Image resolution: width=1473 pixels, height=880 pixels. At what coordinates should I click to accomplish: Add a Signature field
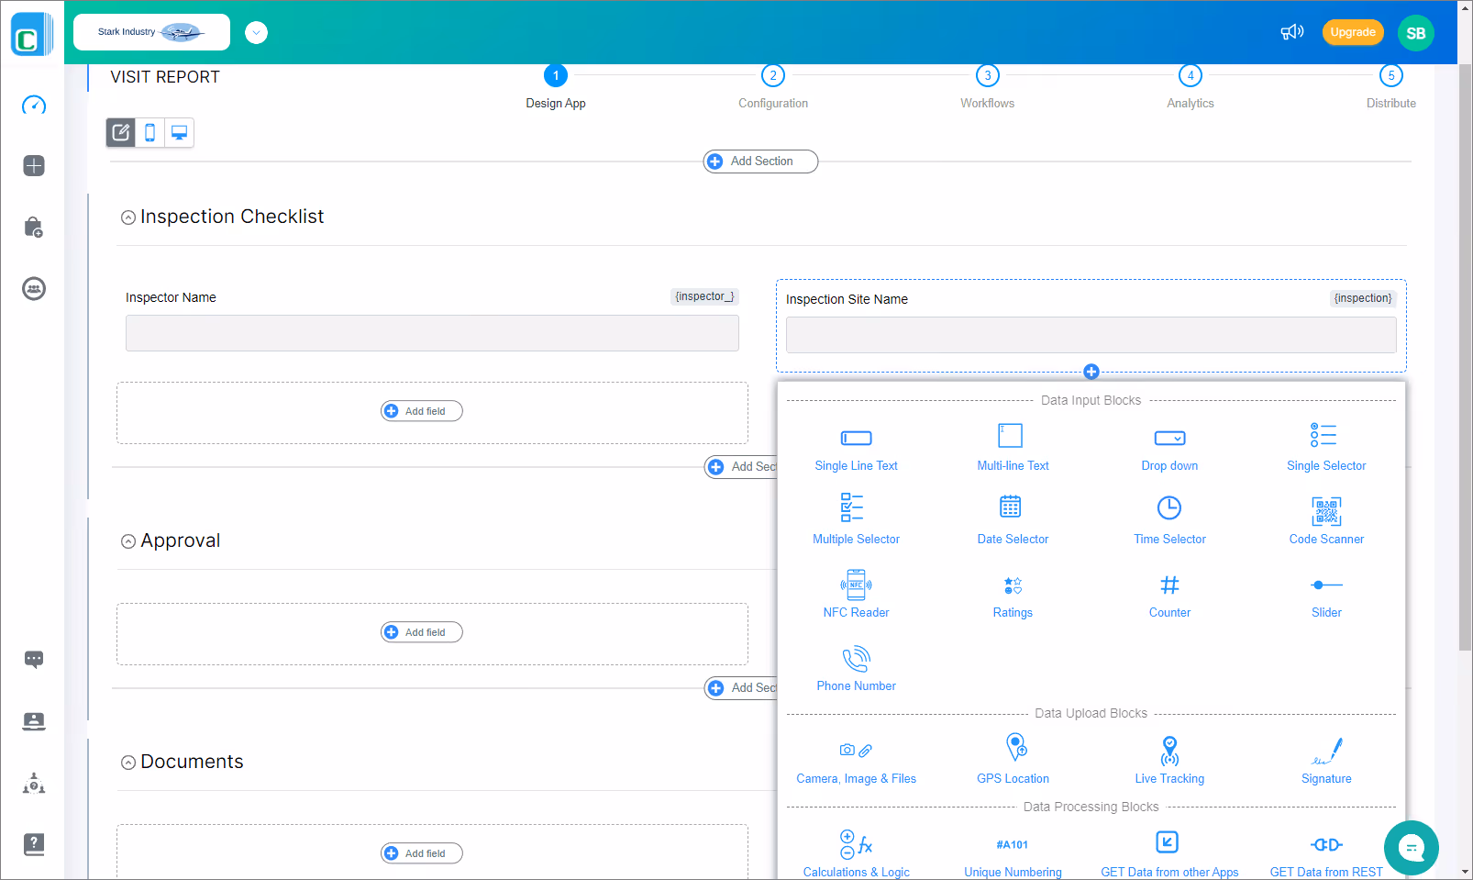click(x=1325, y=760)
